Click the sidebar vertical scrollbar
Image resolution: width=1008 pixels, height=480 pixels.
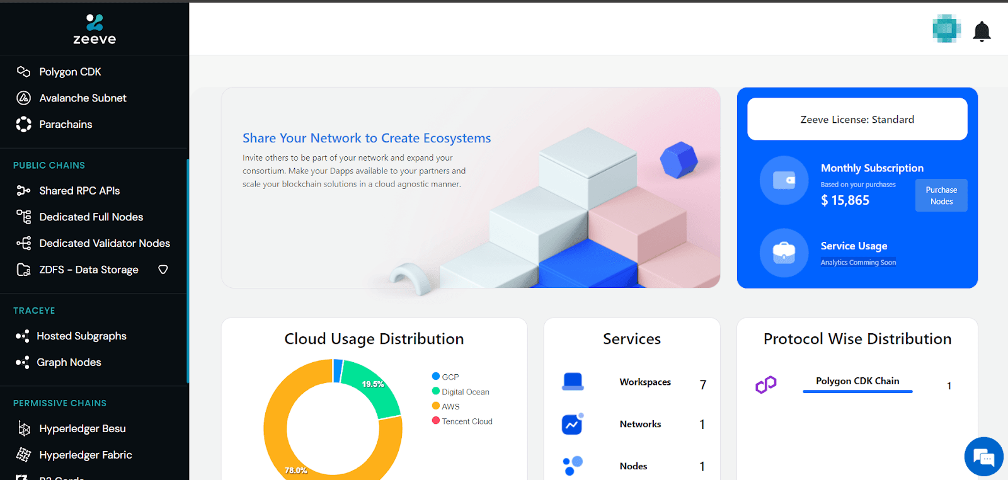pos(188,271)
